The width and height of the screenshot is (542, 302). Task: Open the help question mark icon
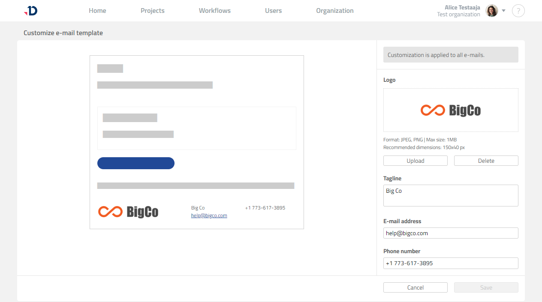tap(518, 10)
